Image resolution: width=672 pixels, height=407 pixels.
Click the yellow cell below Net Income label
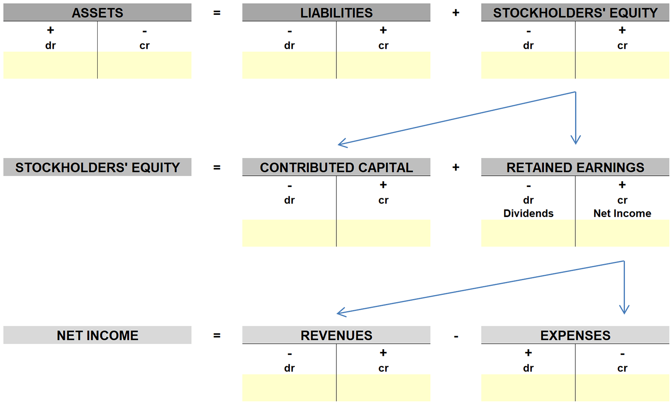click(x=622, y=233)
